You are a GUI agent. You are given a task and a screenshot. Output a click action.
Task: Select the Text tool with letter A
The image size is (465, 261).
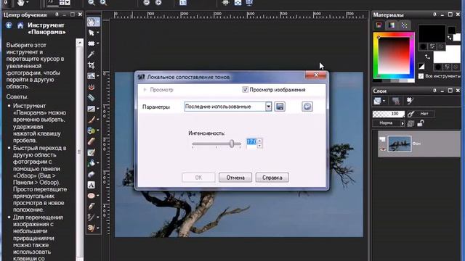tap(91, 185)
